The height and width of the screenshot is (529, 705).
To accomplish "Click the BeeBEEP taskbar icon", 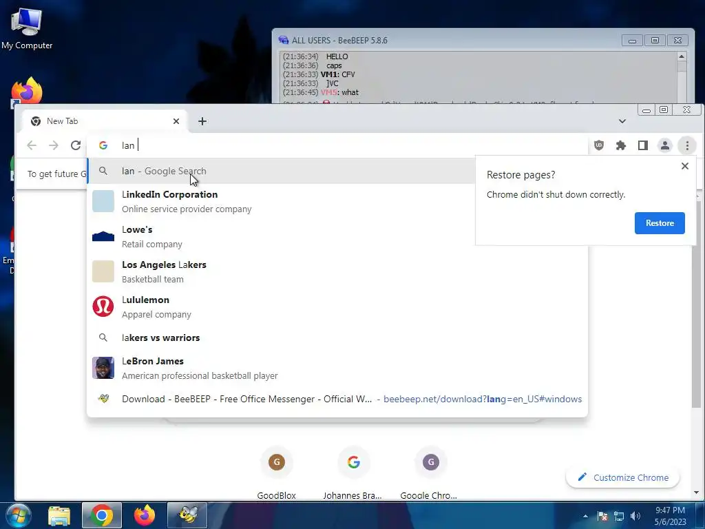I will pyautogui.click(x=187, y=515).
